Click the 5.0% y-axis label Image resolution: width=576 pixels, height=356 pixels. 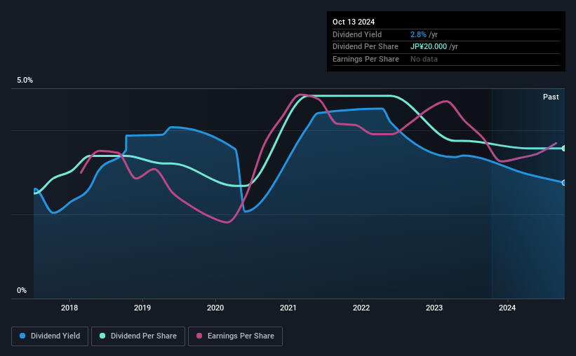pos(25,80)
